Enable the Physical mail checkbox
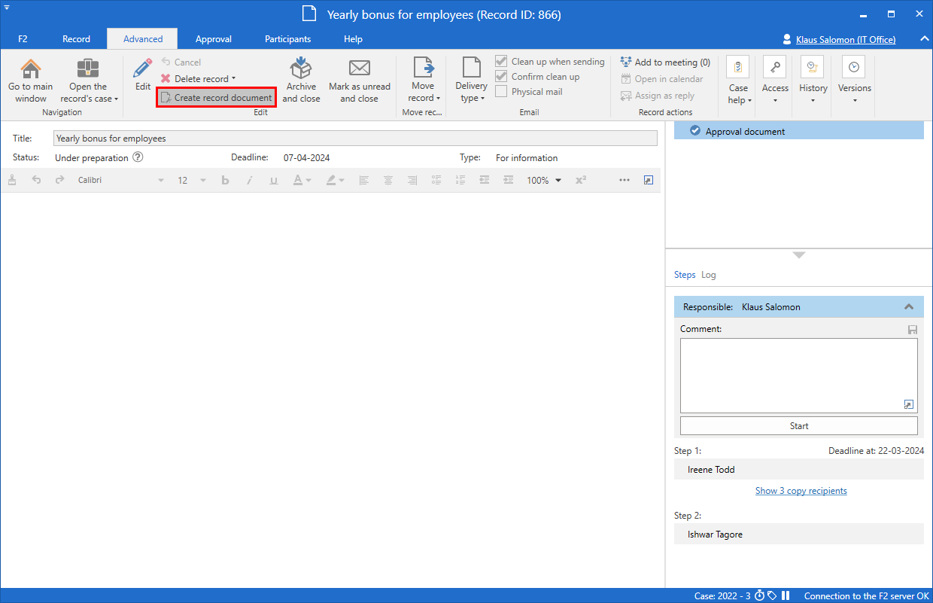Screen dimensions: 933x603 pos(501,92)
